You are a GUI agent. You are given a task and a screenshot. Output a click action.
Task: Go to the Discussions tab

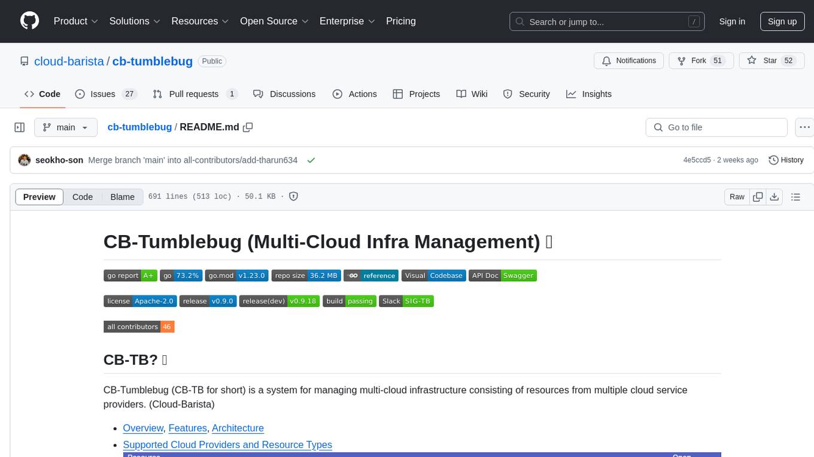(x=284, y=94)
